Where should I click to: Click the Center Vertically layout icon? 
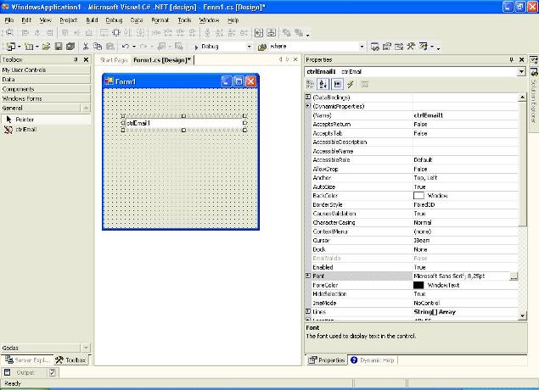pos(272,33)
